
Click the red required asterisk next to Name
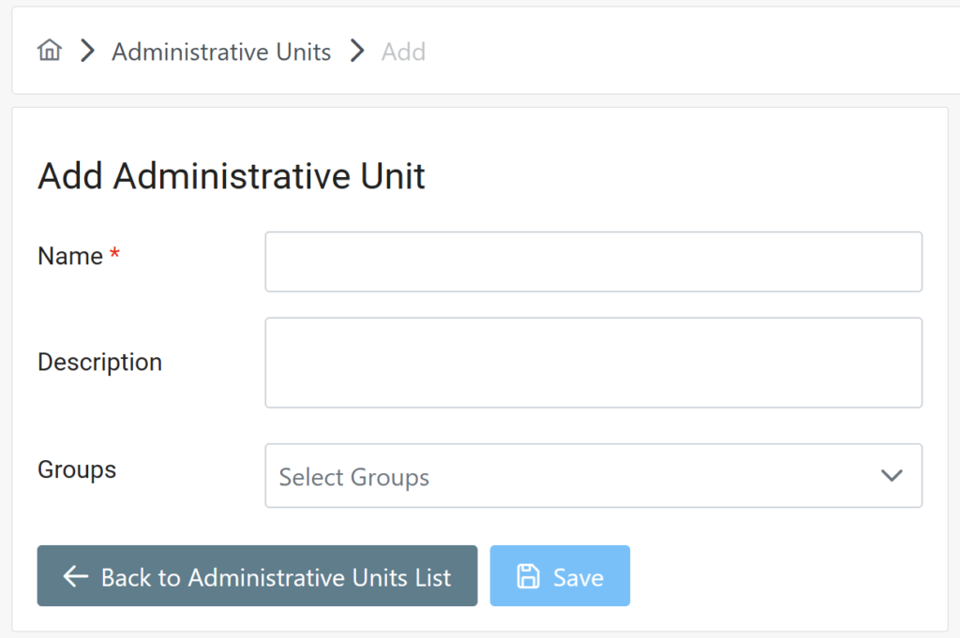pyautogui.click(x=115, y=256)
